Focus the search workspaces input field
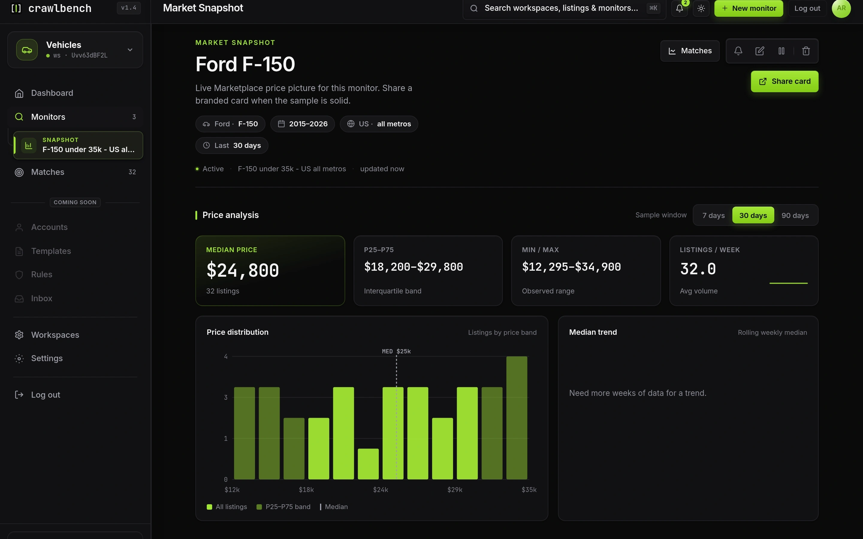Screen dimensions: 863x539 tap(564, 8)
